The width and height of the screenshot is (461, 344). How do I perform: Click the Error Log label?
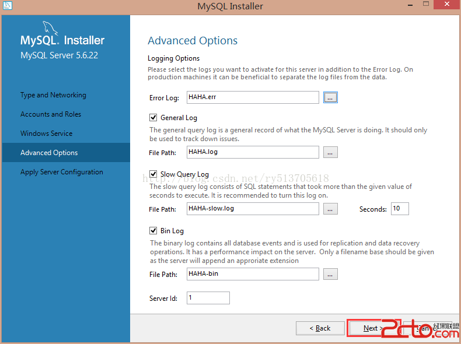[164, 98]
